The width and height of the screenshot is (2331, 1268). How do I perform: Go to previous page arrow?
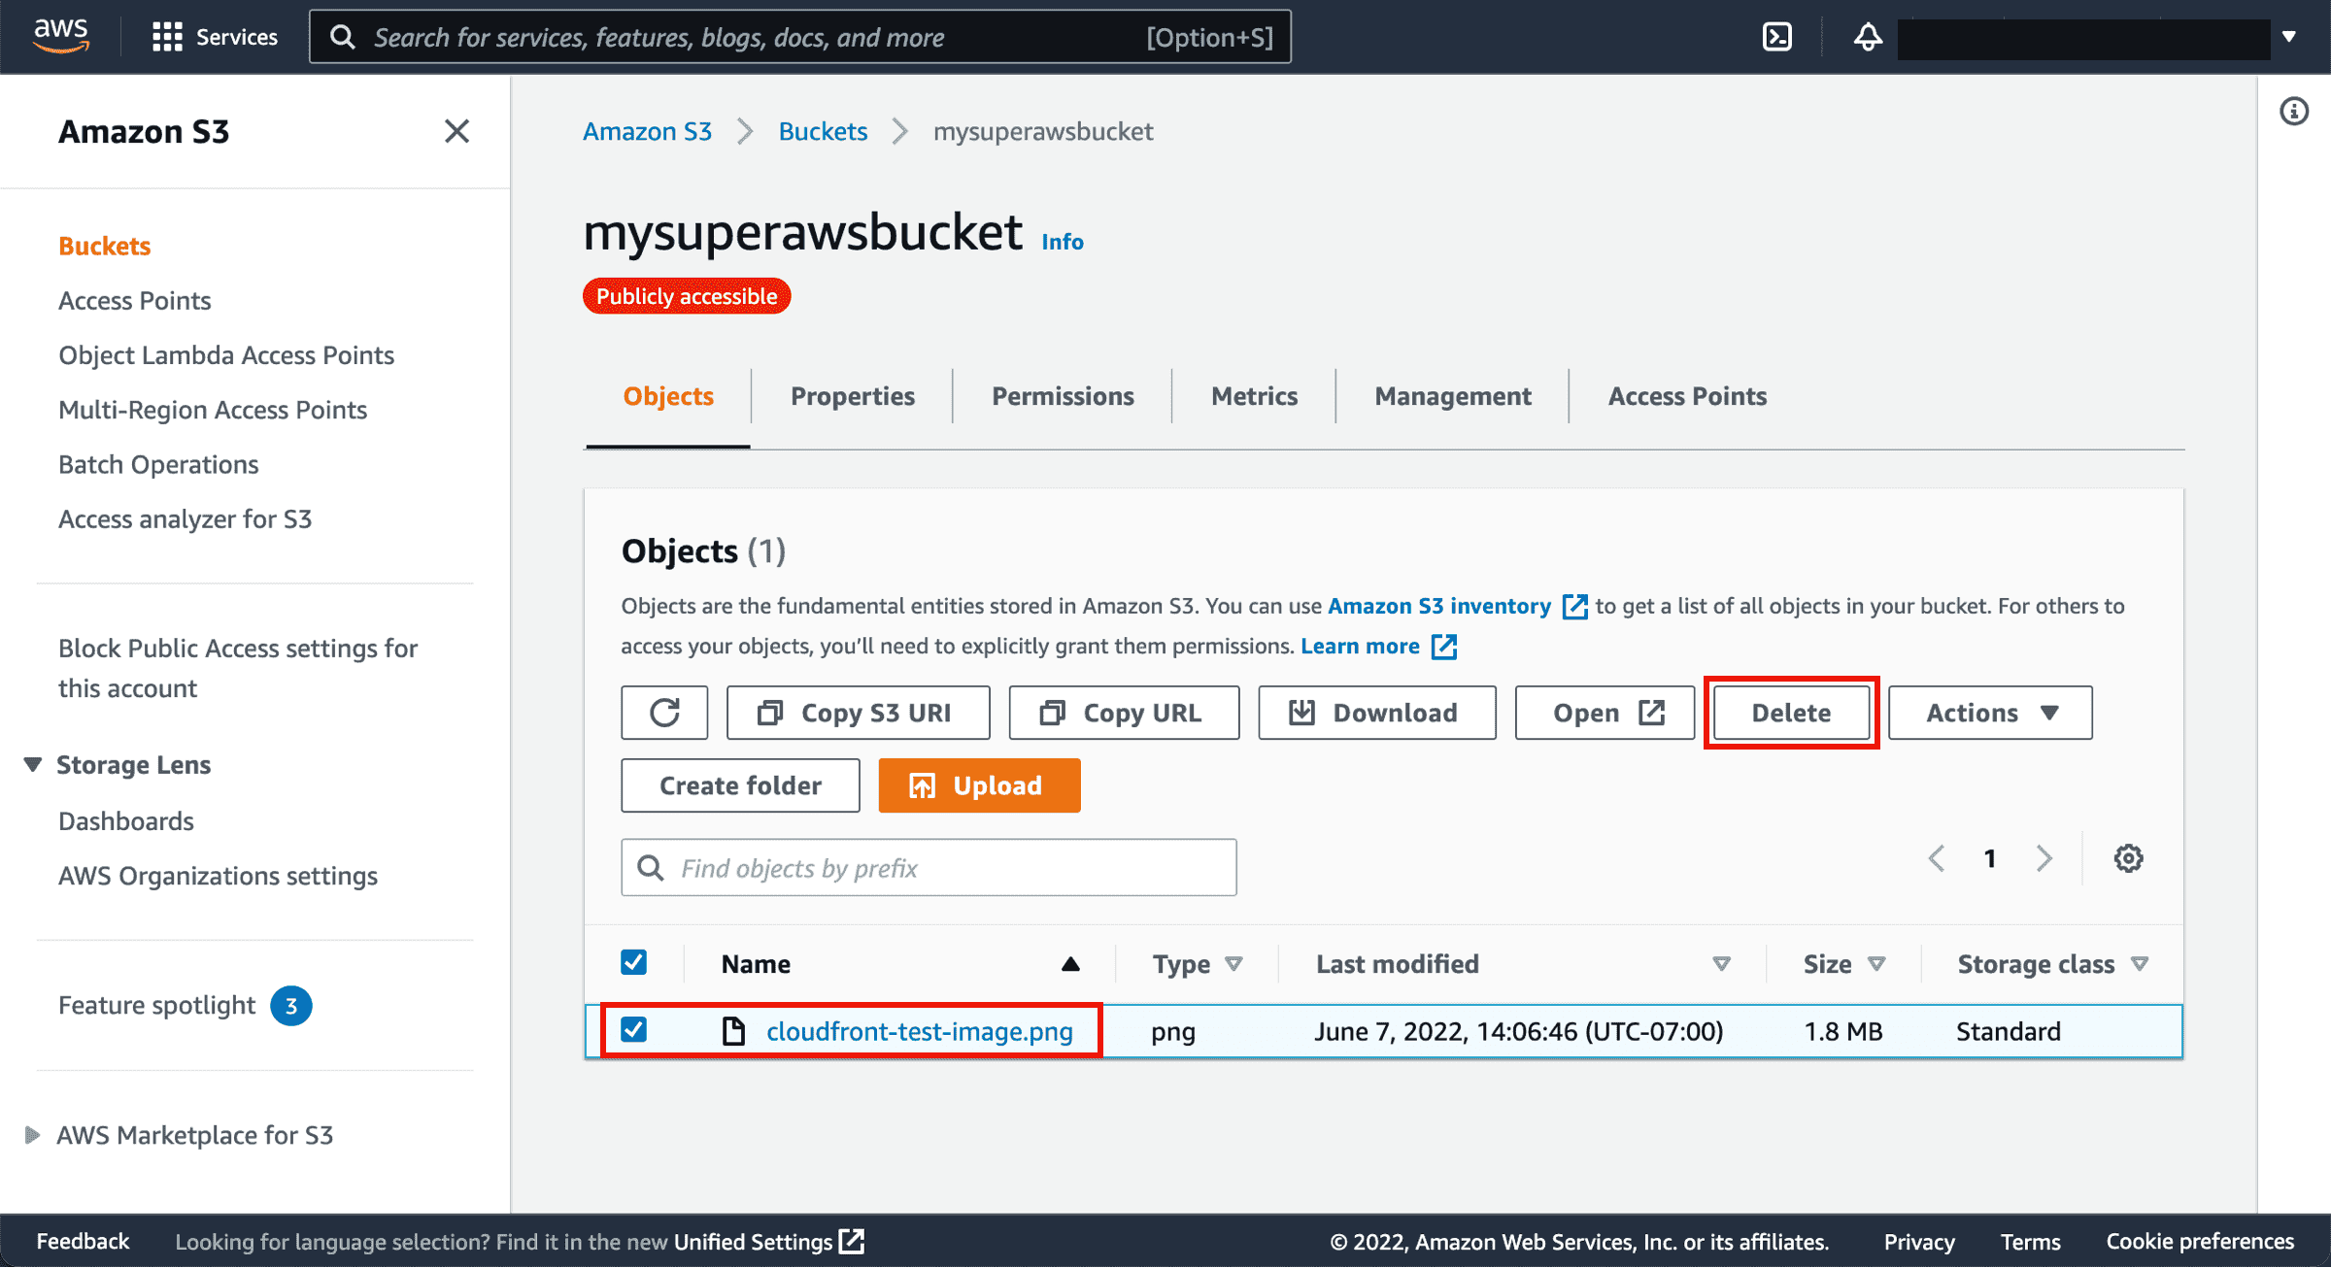tap(1936, 858)
